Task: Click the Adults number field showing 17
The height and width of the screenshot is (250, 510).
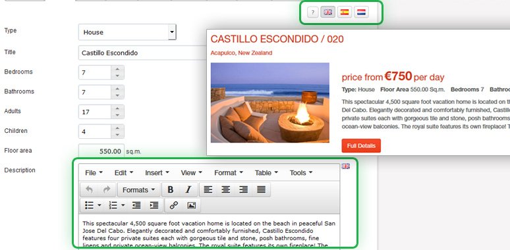Action: click(95, 112)
